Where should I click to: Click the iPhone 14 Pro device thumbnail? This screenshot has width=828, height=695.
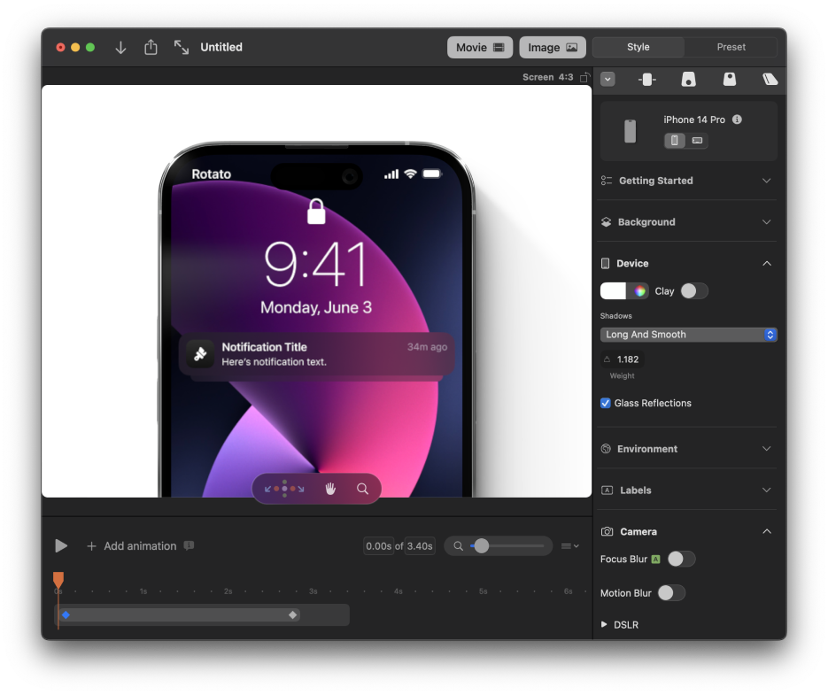pos(630,132)
